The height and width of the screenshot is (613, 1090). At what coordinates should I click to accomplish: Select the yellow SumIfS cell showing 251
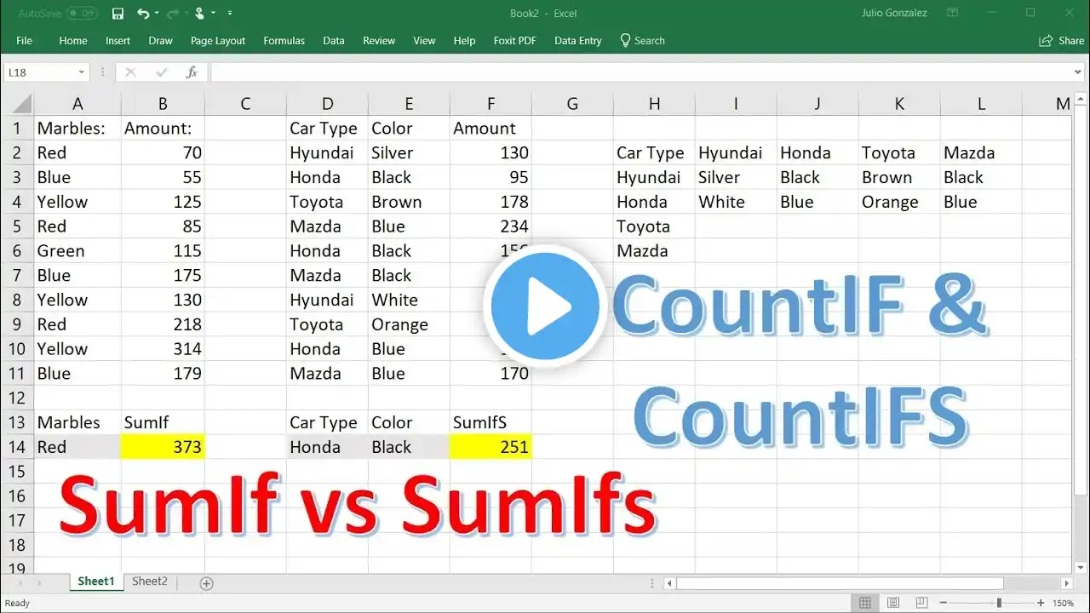coord(490,447)
